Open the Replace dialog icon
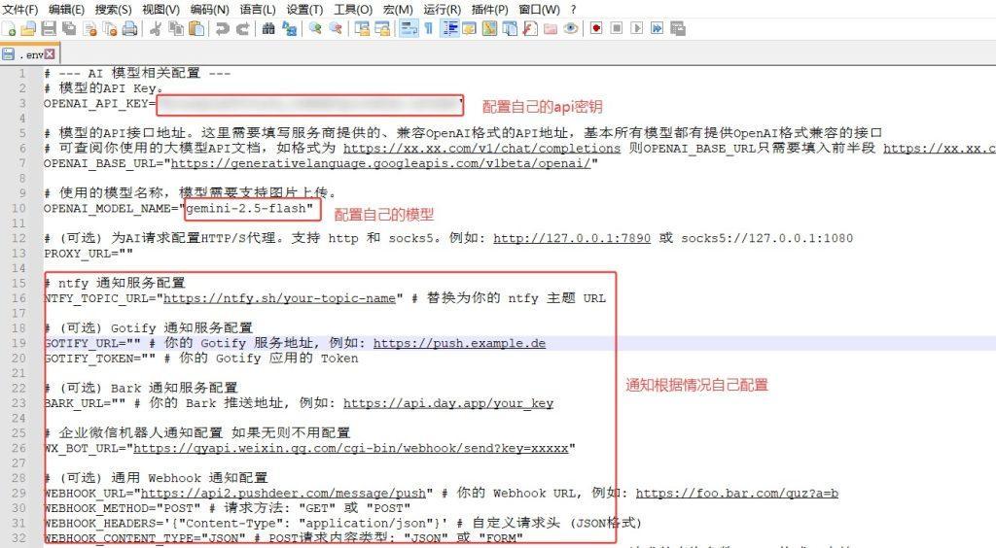 click(x=289, y=28)
